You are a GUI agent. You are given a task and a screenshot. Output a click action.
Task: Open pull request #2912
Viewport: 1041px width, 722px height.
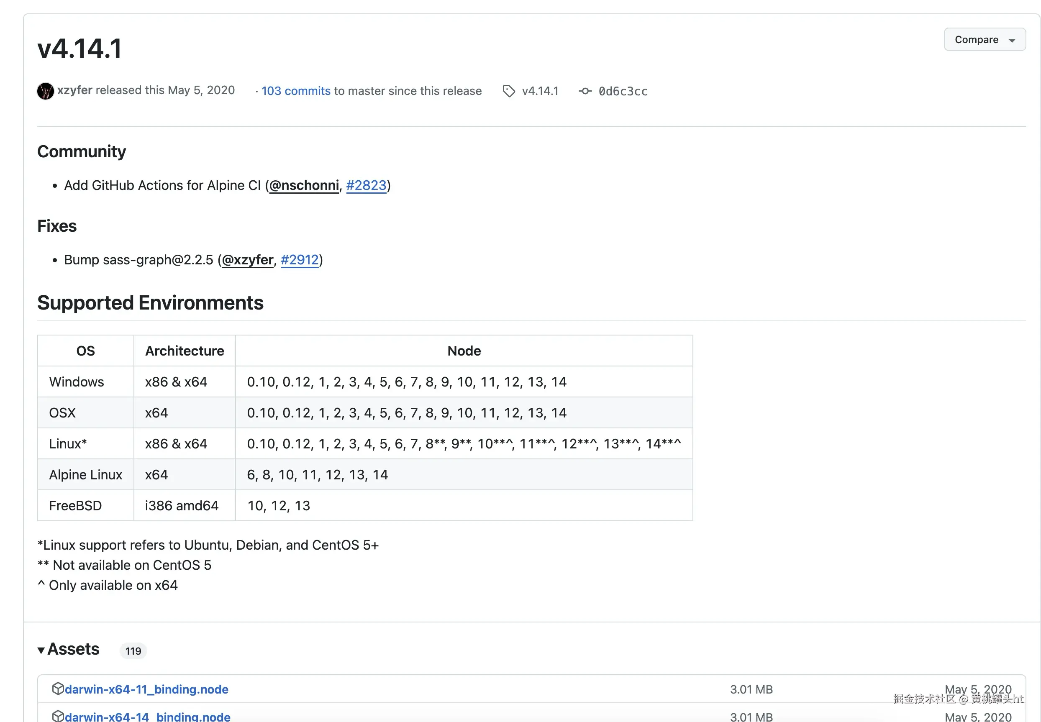300,260
